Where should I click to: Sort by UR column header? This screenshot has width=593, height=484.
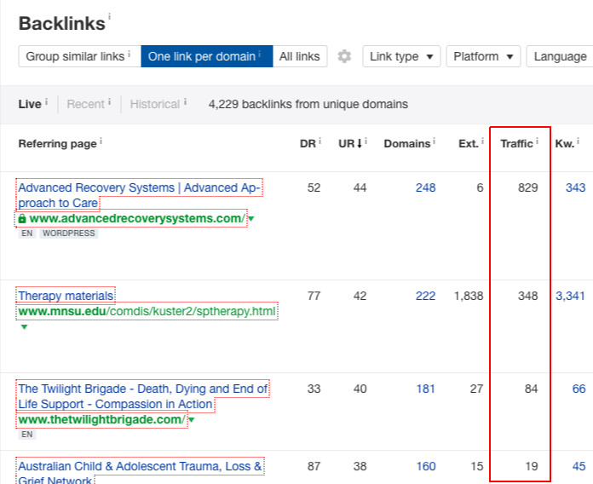click(x=350, y=144)
